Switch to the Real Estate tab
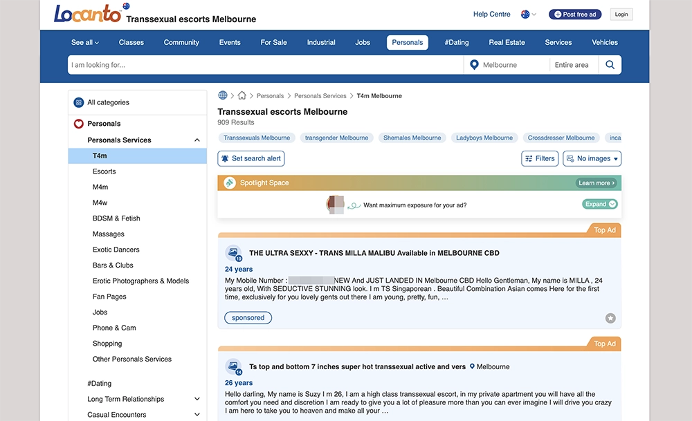This screenshot has width=692, height=421. (x=507, y=42)
